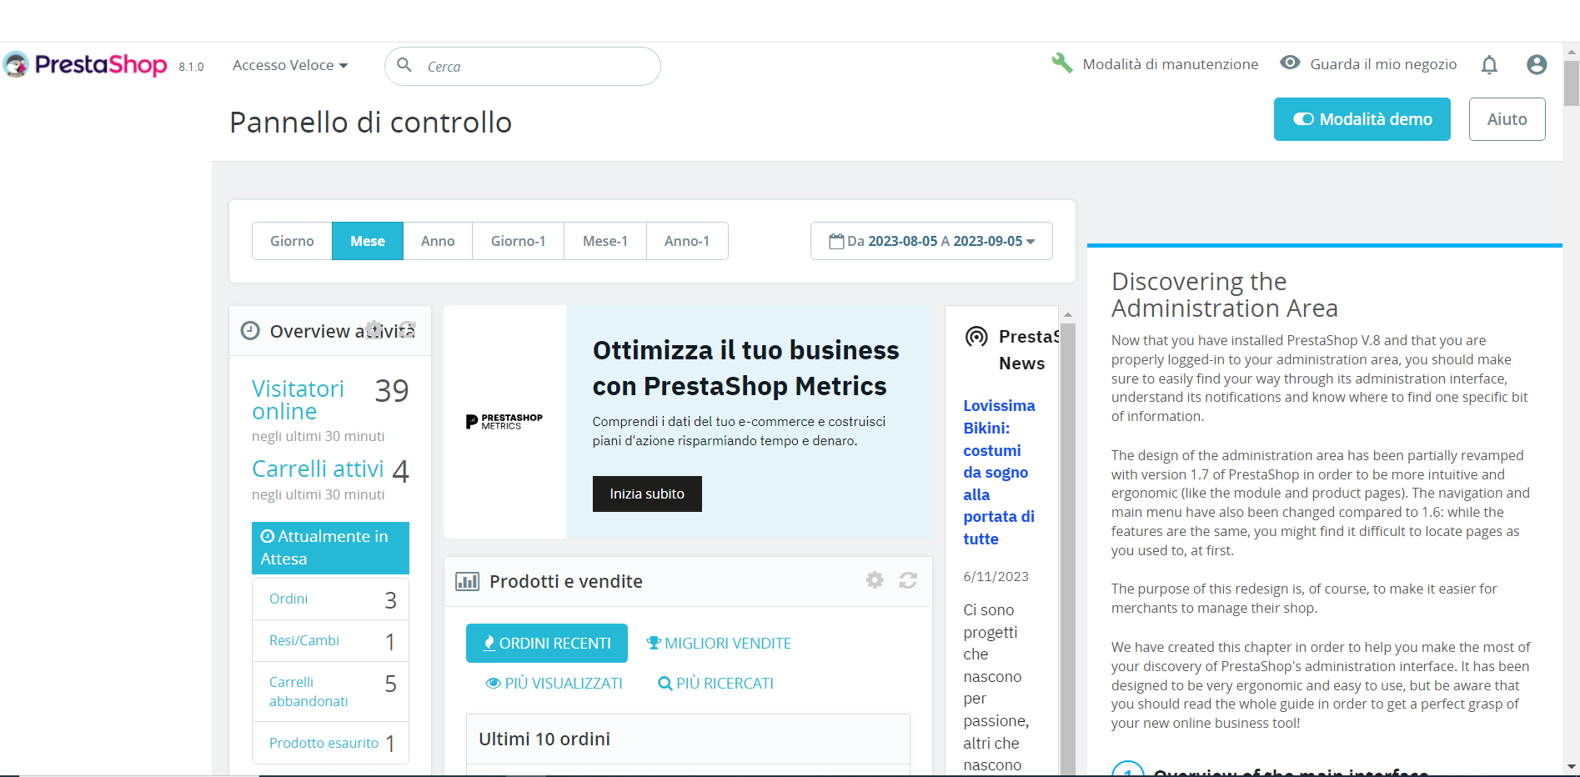Open the Resi/Cambi link
Screen dimensions: 1580x777
pos(304,640)
